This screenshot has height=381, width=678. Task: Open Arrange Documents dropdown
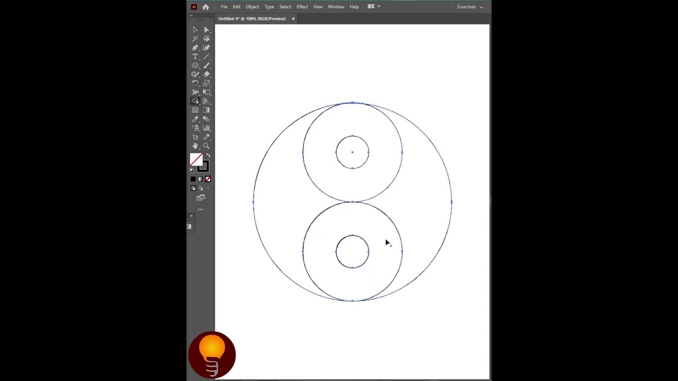374,6
